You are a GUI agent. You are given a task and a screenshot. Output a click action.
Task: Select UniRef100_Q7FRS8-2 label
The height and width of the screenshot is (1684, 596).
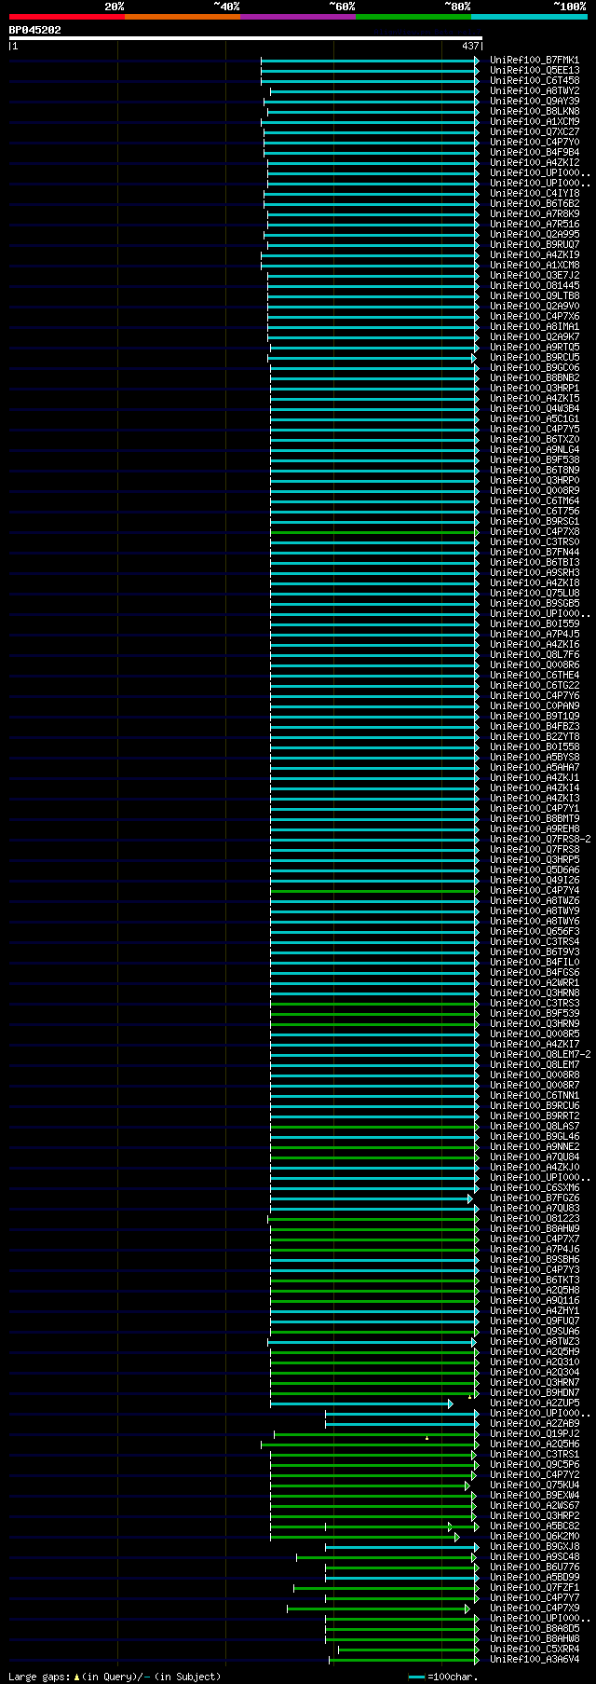click(540, 839)
